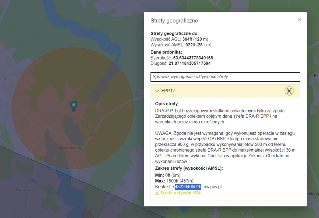
Task: Click the 'Zakres strefy [wysokości AMSL]' heading
Action: click(x=189, y=168)
